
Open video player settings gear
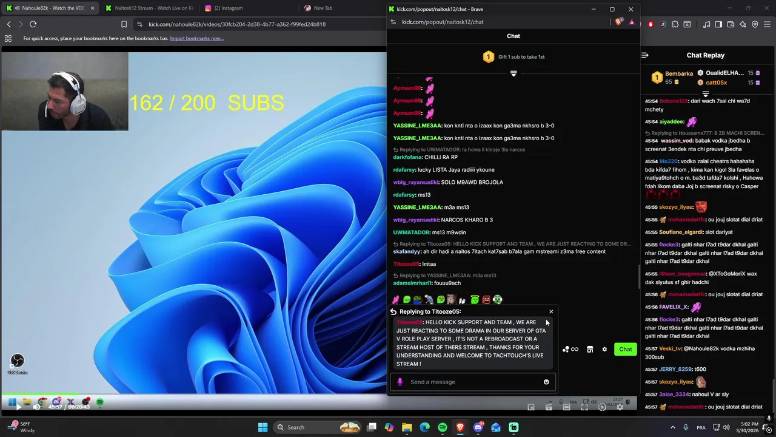(620, 407)
